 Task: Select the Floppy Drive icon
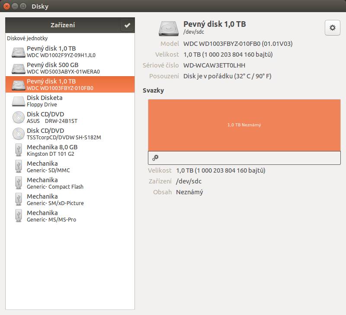[19, 101]
